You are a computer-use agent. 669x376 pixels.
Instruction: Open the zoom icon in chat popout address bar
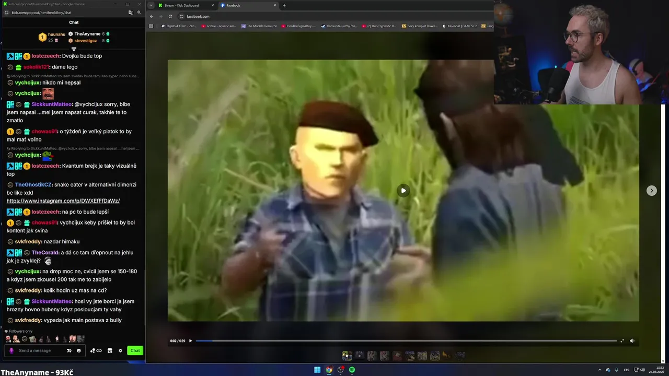tap(139, 12)
